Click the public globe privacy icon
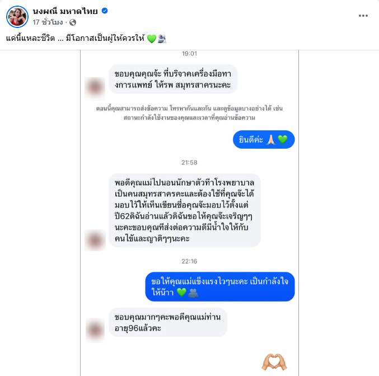The image size is (379, 376). point(73,22)
